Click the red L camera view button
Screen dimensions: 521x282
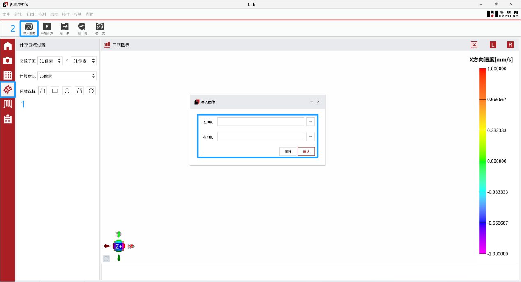pos(493,45)
